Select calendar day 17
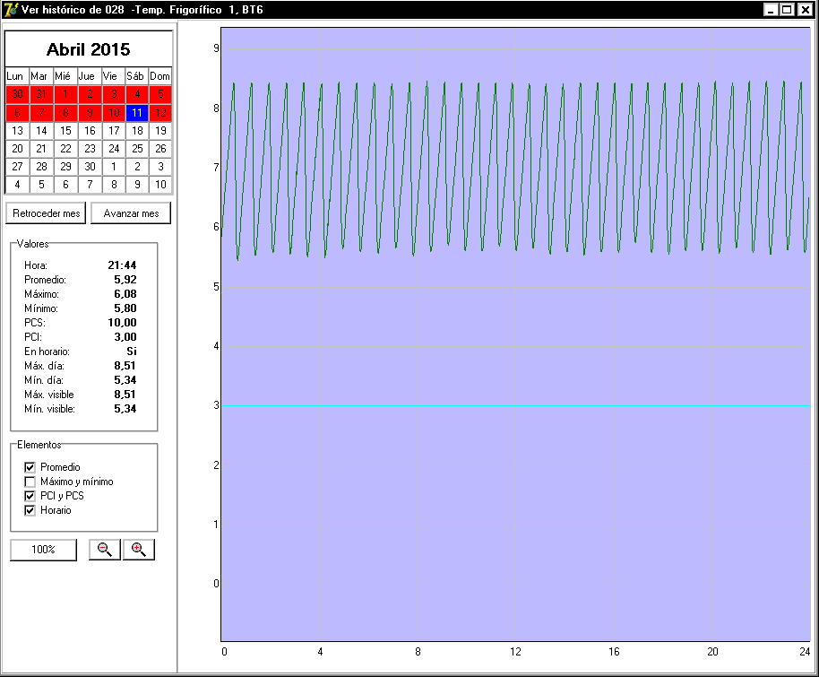Viewport: 819px width, 677px height. coord(114,131)
